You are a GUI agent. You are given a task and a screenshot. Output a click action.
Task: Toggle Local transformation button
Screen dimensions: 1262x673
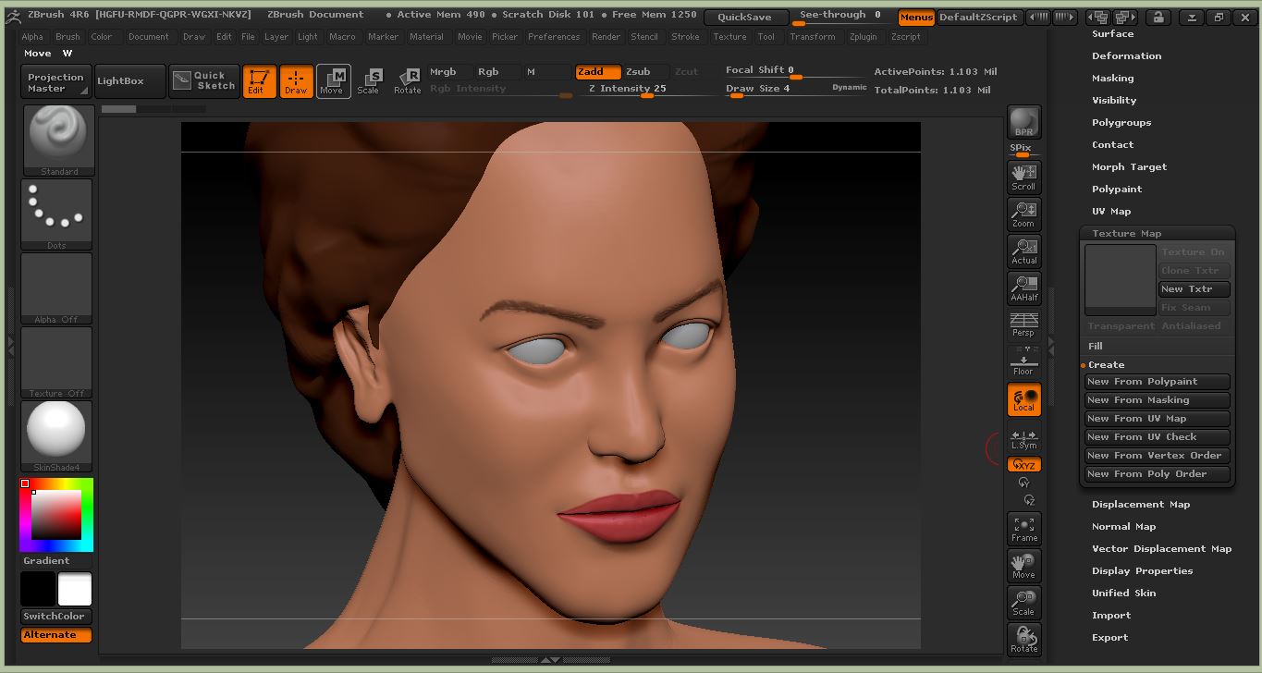point(1023,399)
